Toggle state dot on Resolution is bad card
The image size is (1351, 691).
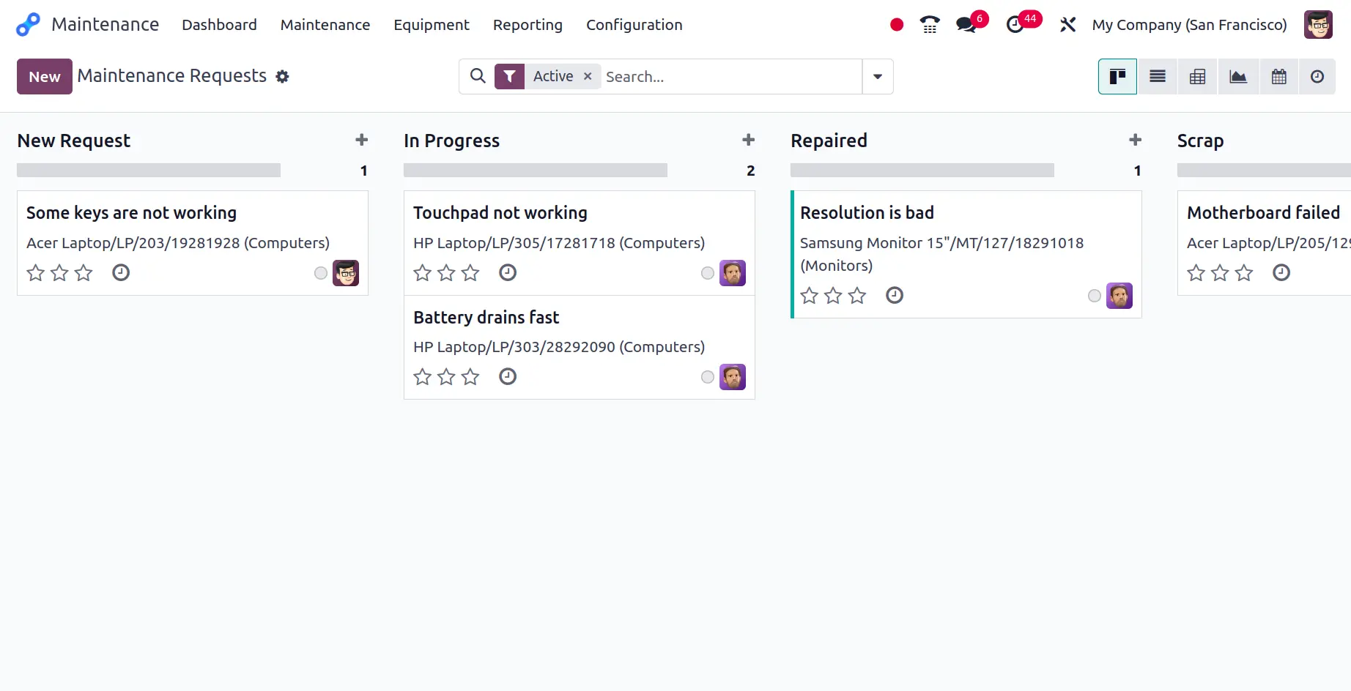point(1095,296)
